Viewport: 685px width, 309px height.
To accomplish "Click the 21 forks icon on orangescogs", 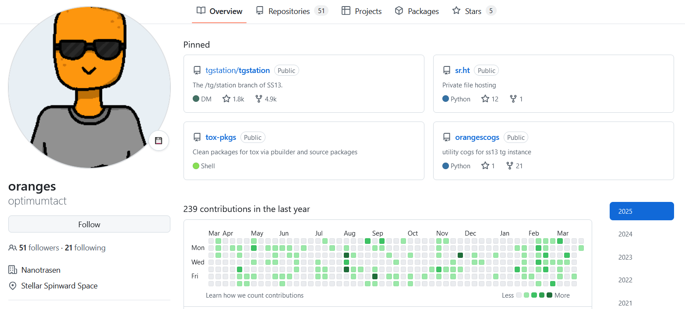I will [509, 166].
